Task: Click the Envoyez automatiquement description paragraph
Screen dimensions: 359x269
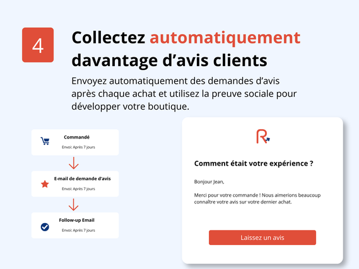Action: 184,94
